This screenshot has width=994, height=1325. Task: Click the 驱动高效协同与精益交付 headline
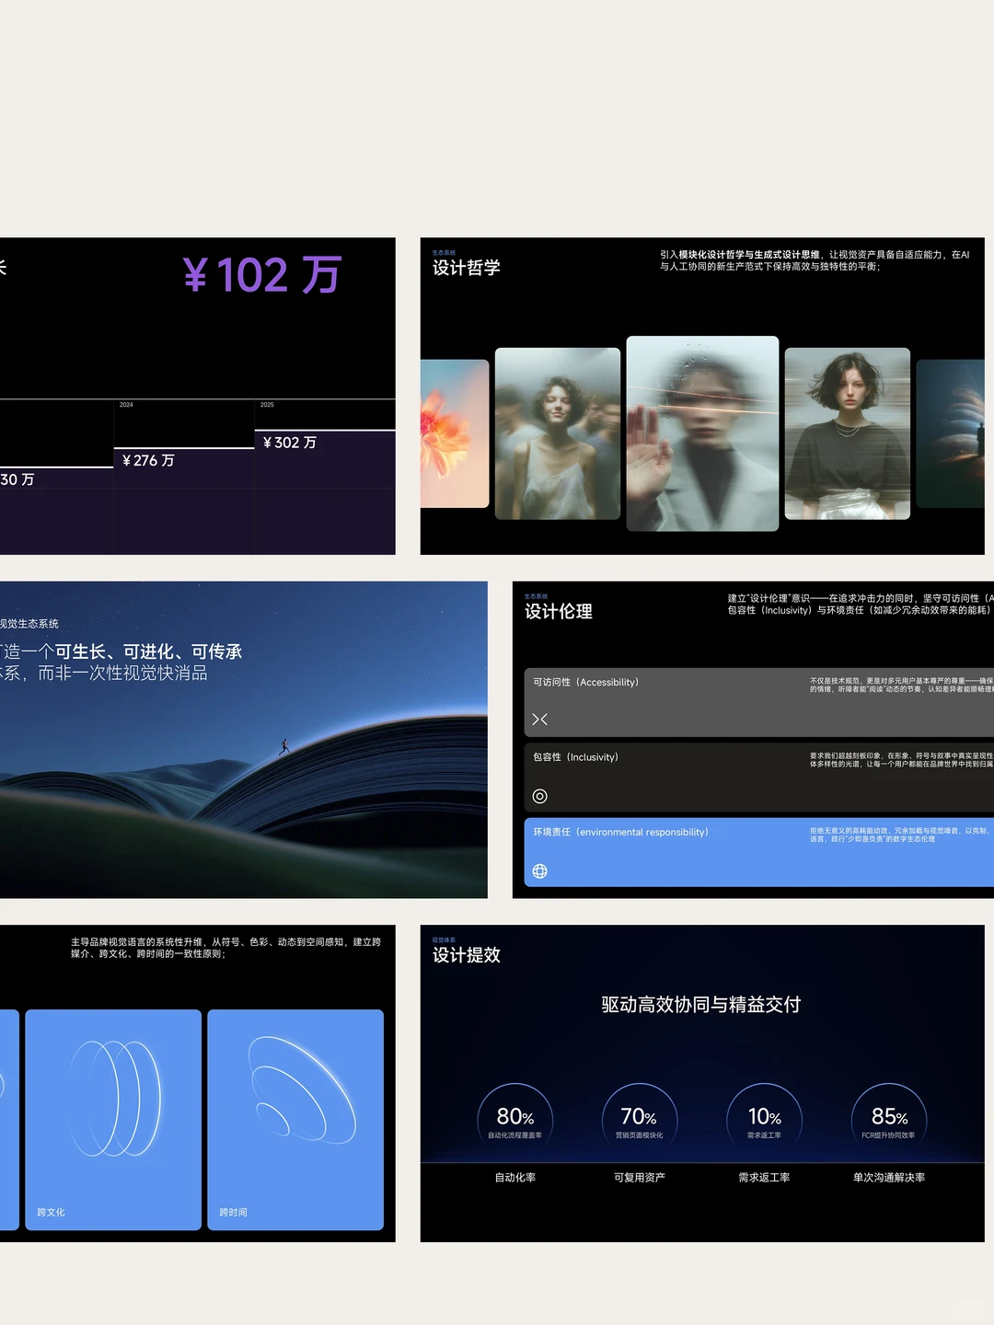(701, 1005)
